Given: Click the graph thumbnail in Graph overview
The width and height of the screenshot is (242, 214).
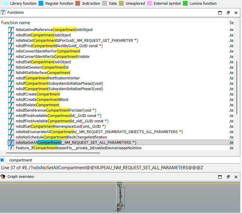Looking at the screenshot, I should point(120,197).
